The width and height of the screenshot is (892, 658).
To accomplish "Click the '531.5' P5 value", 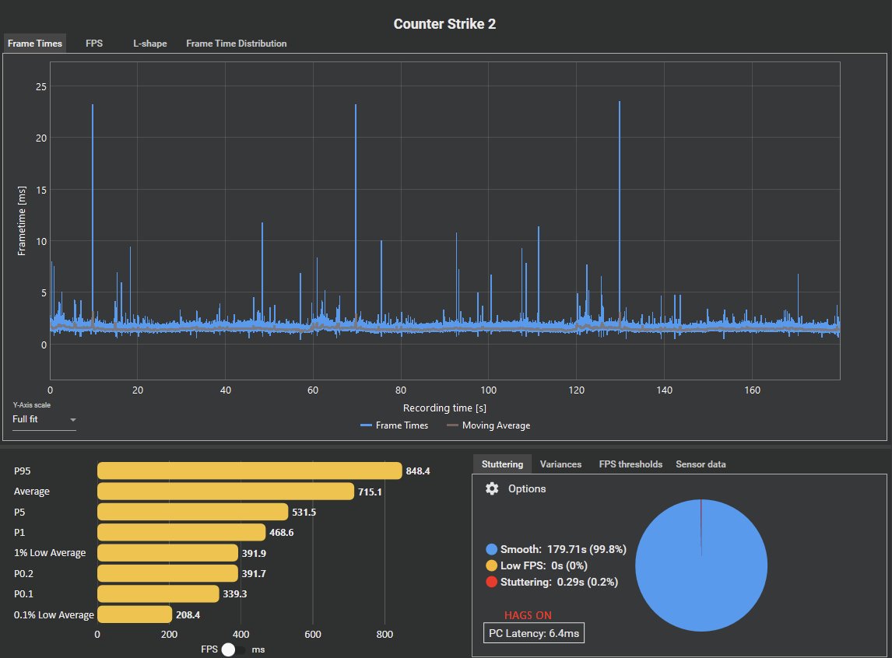I will click(304, 513).
